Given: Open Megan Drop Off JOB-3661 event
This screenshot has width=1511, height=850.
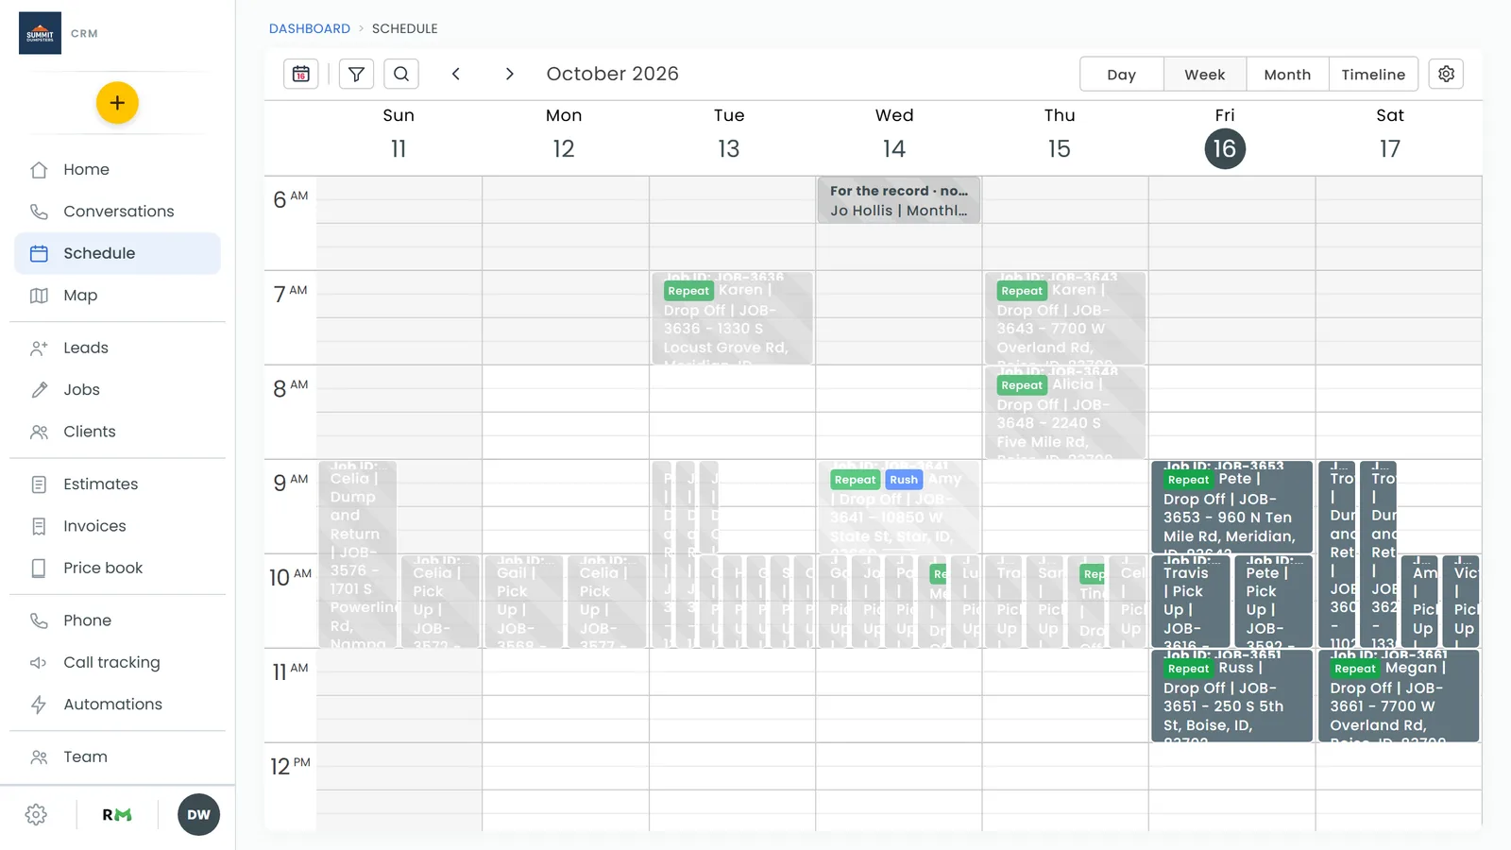Looking at the screenshot, I should (1398, 696).
